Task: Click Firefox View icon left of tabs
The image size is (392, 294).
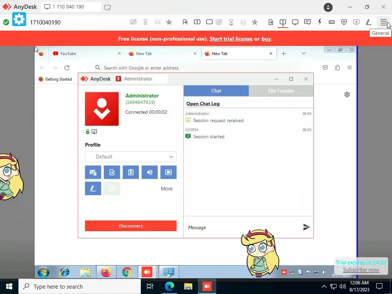Action: click(x=41, y=54)
